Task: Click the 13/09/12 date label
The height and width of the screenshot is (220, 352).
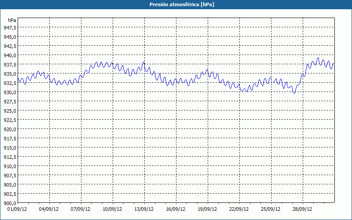Action: pos(144,209)
